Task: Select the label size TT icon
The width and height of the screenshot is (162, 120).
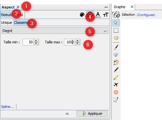Action: [x=106, y=15]
